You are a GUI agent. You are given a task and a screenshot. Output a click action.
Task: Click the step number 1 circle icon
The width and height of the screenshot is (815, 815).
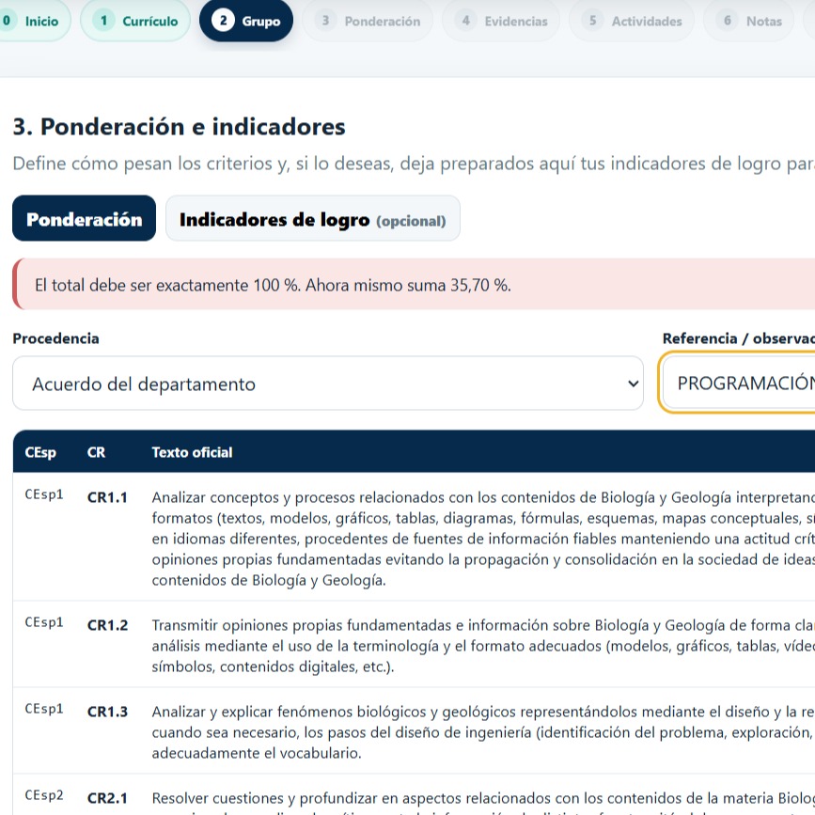click(x=104, y=21)
